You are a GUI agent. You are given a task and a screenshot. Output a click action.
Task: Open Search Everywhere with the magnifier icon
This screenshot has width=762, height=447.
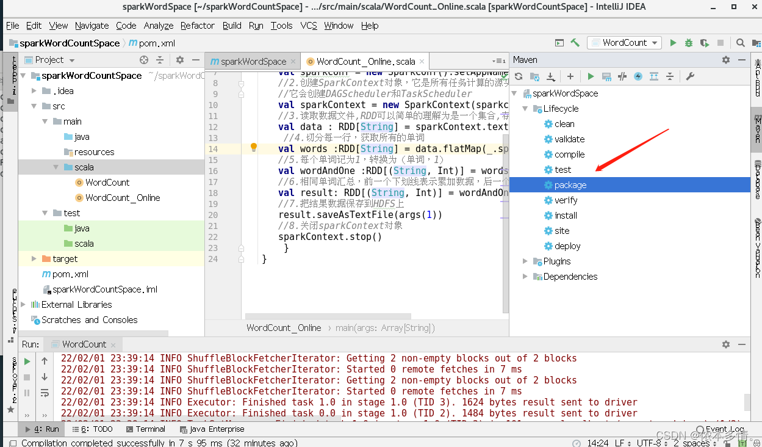pos(740,43)
